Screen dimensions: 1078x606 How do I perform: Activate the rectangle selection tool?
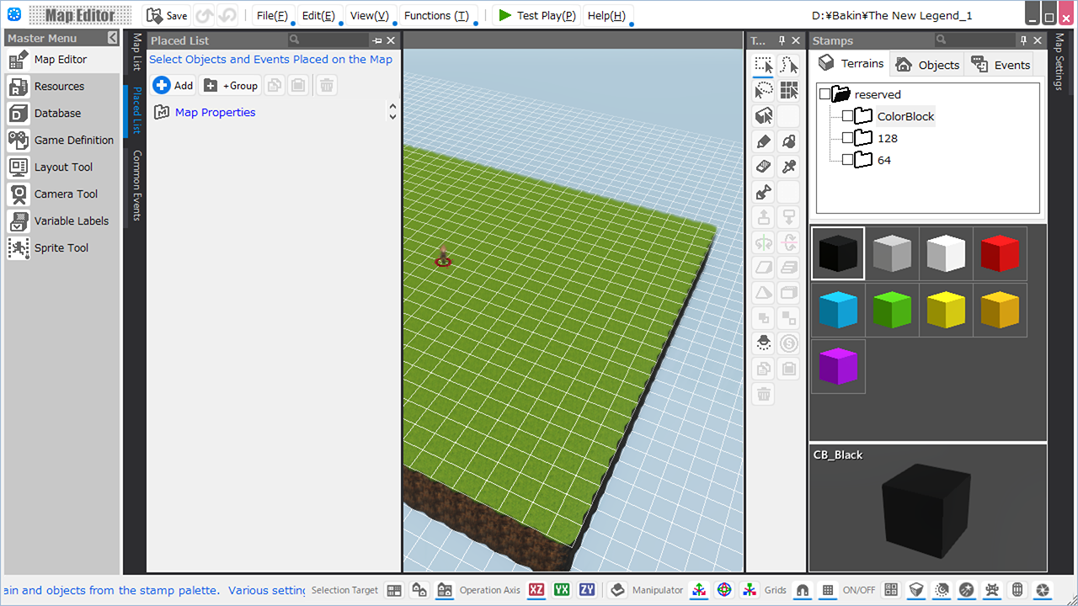(x=763, y=66)
